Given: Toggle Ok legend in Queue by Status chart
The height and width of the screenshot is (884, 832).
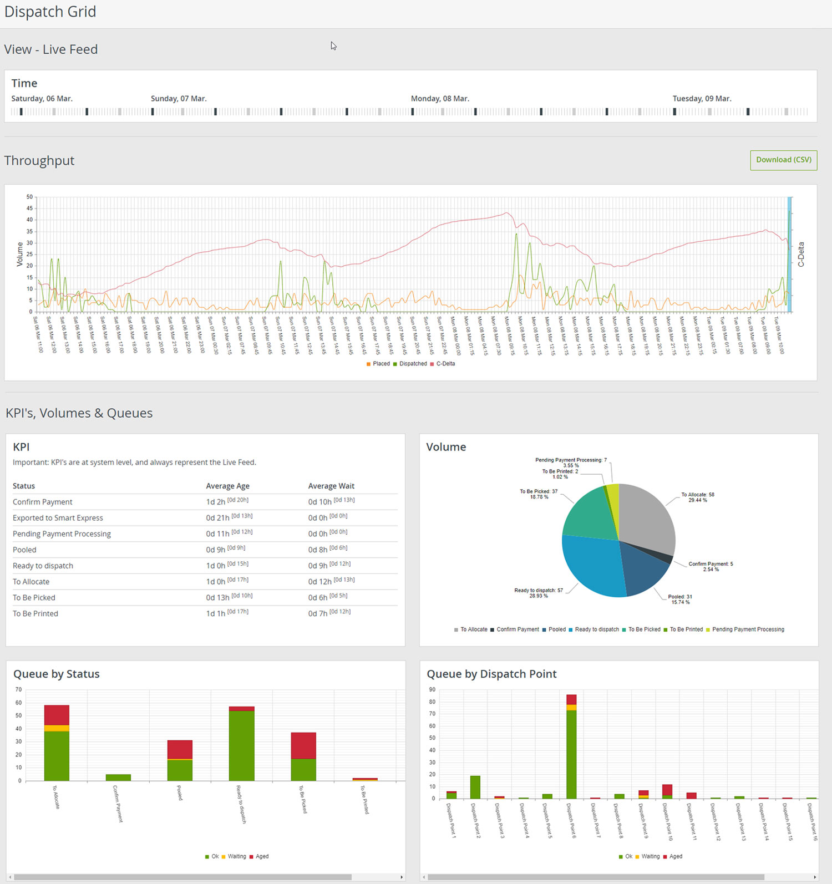Looking at the screenshot, I should click(212, 856).
